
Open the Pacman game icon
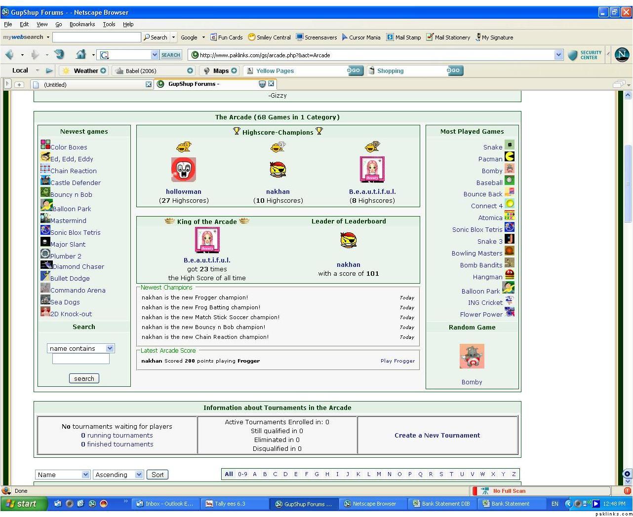(510, 157)
